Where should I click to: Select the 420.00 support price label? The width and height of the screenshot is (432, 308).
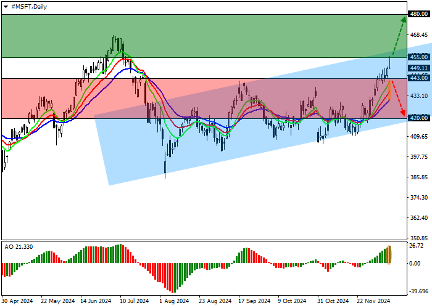418,118
